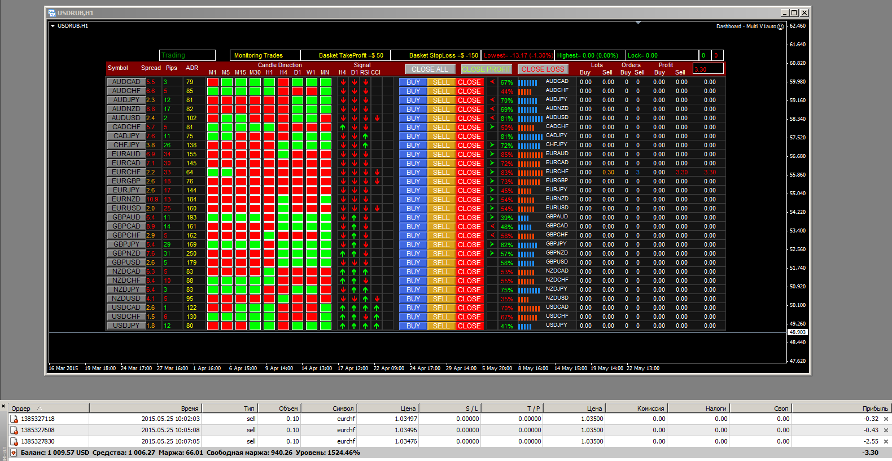The width and height of the screenshot is (892, 461).
Task: Click the USDRUB,H1 chart window icon
Action: tap(52, 12)
